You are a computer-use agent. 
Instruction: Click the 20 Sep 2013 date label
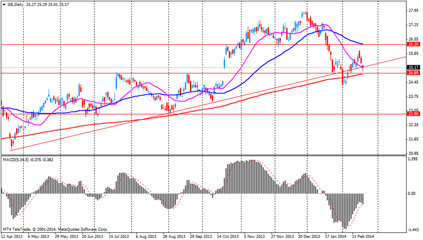click(x=201, y=237)
